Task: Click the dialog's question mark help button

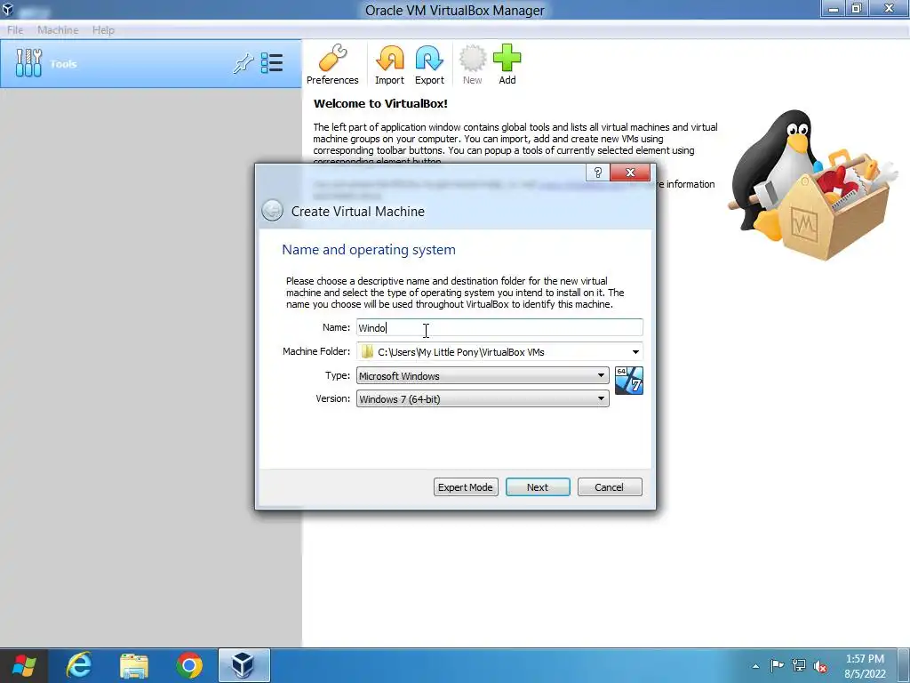Action: point(598,173)
